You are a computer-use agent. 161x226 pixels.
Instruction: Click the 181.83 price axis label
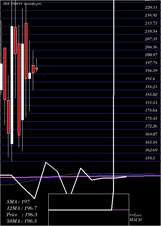[151, 102]
